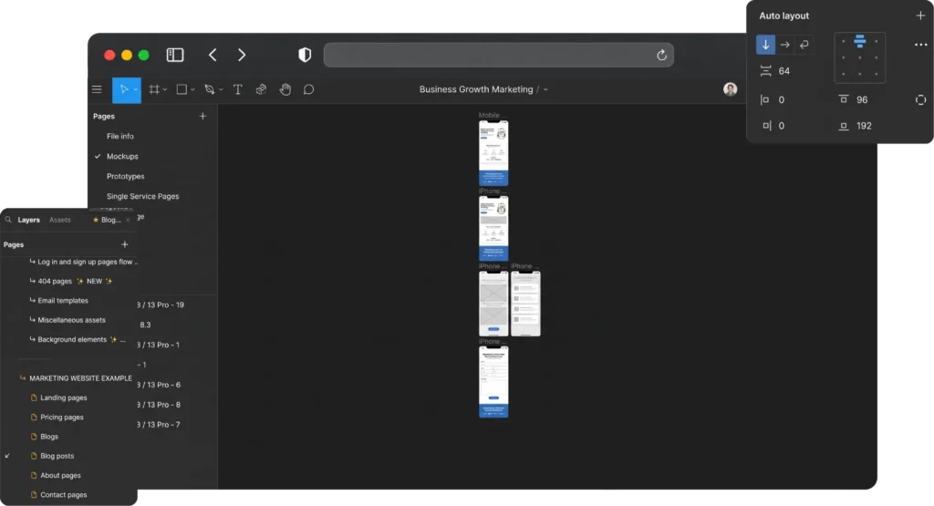
Task: Open the starred Blog... page tab
Action: pos(107,220)
